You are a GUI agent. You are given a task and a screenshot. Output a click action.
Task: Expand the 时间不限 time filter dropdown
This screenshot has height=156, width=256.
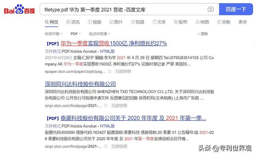click(x=54, y=34)
